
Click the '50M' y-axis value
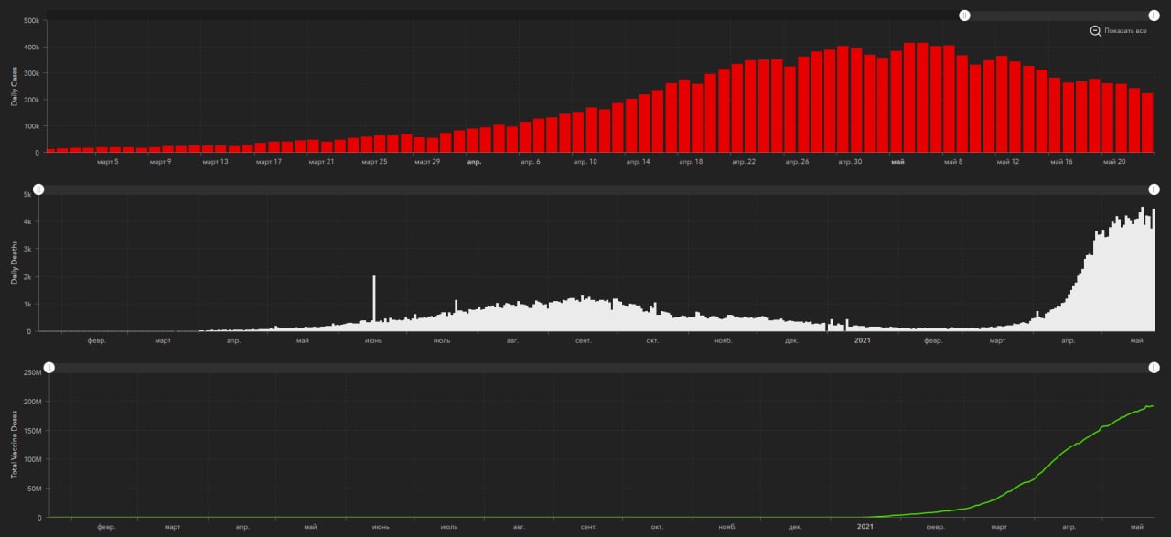(x=36, y=489)
